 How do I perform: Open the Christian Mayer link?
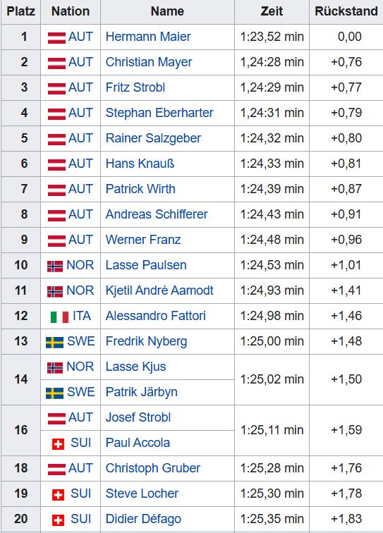coord(149,62)
